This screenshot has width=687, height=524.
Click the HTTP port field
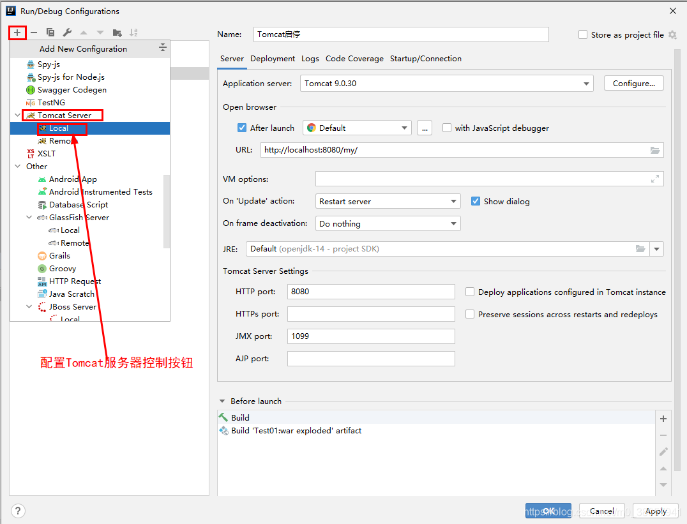pyautogui.click(x=371, y=292)
